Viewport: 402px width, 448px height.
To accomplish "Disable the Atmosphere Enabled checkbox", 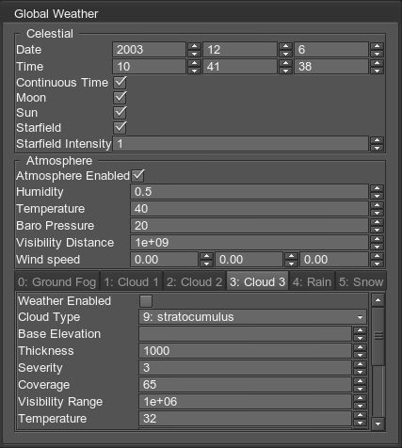I will [137, 176].
